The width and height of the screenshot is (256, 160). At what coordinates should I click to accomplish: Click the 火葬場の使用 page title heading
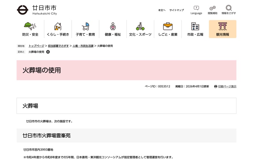42,70
